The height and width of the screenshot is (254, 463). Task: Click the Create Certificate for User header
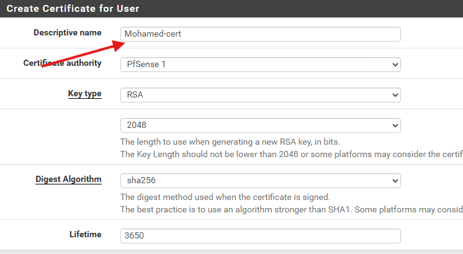click(73, 9)
